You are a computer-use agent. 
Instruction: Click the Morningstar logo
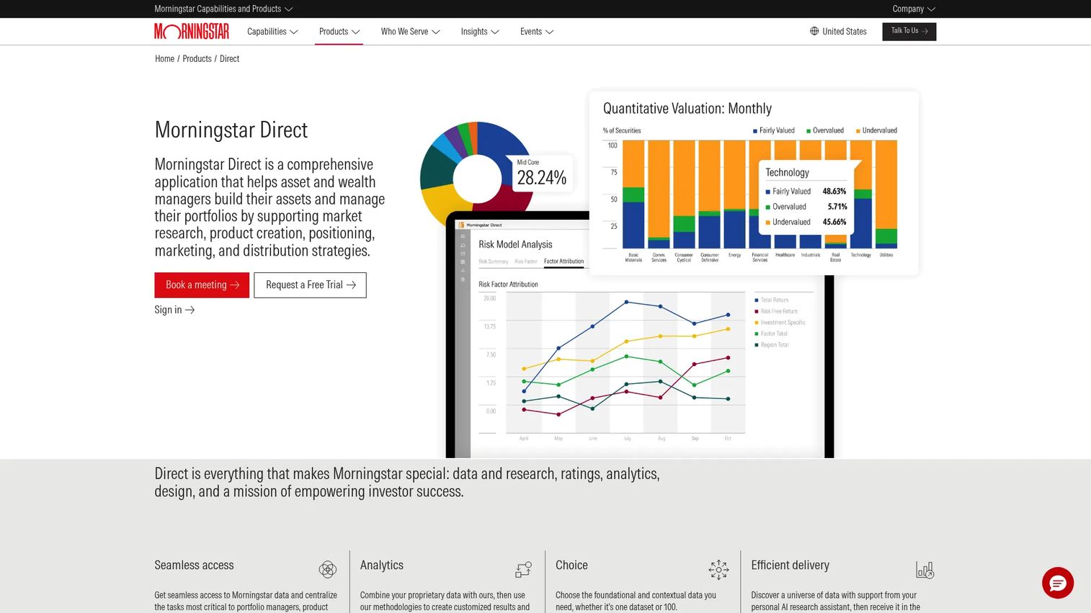[192, 32]
